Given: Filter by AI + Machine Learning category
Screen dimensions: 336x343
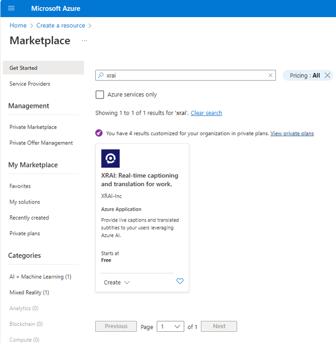Looking at the screenshot, I should pyautogui.click(x=40, y=277).
